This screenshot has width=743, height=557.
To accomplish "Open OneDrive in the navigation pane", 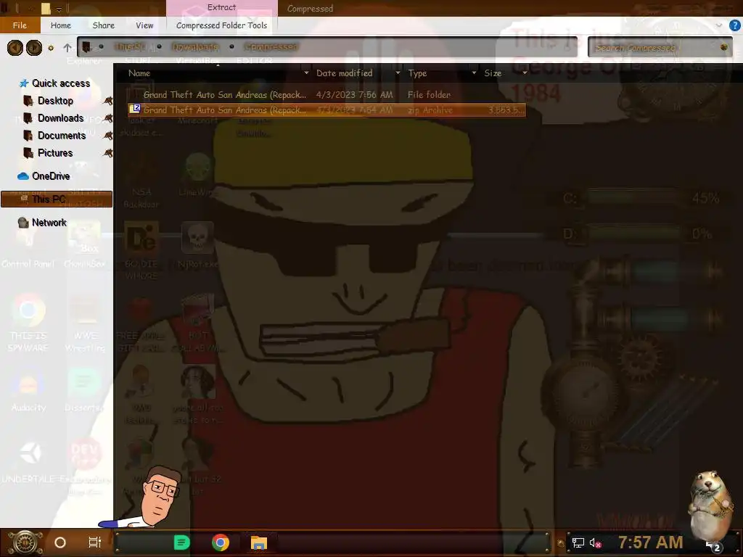I will click(51, 176).
